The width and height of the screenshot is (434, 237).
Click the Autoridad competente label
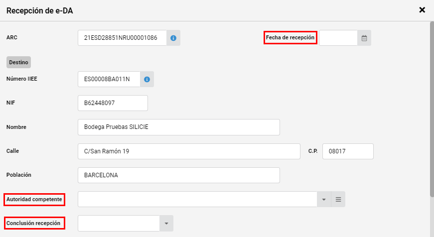[34, 199]
